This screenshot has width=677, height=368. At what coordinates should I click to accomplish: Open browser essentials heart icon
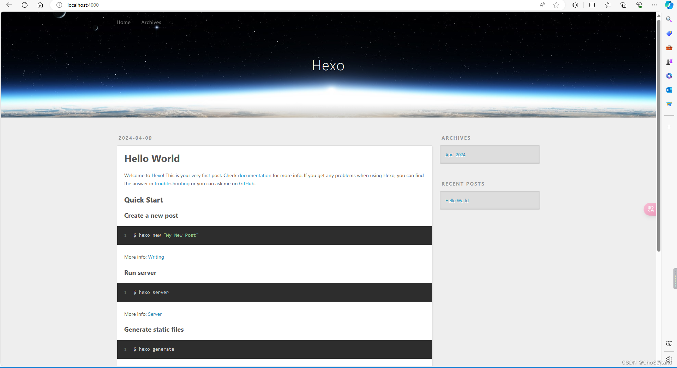coord(639,5)
